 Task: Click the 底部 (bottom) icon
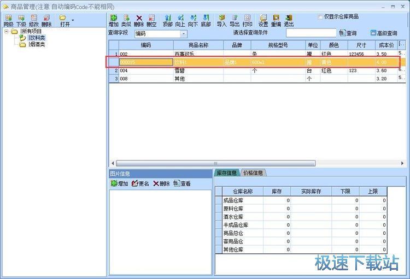(206, 21)
